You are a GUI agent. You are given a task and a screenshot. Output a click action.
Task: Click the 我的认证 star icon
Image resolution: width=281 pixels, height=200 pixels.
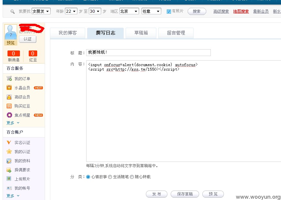[x=9, y=151]
